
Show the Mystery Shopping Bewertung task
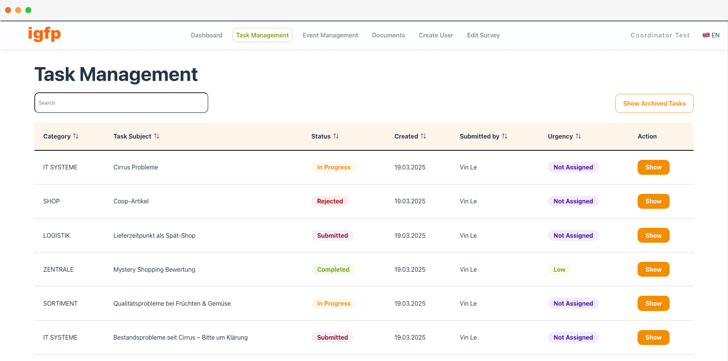(653, 269)
